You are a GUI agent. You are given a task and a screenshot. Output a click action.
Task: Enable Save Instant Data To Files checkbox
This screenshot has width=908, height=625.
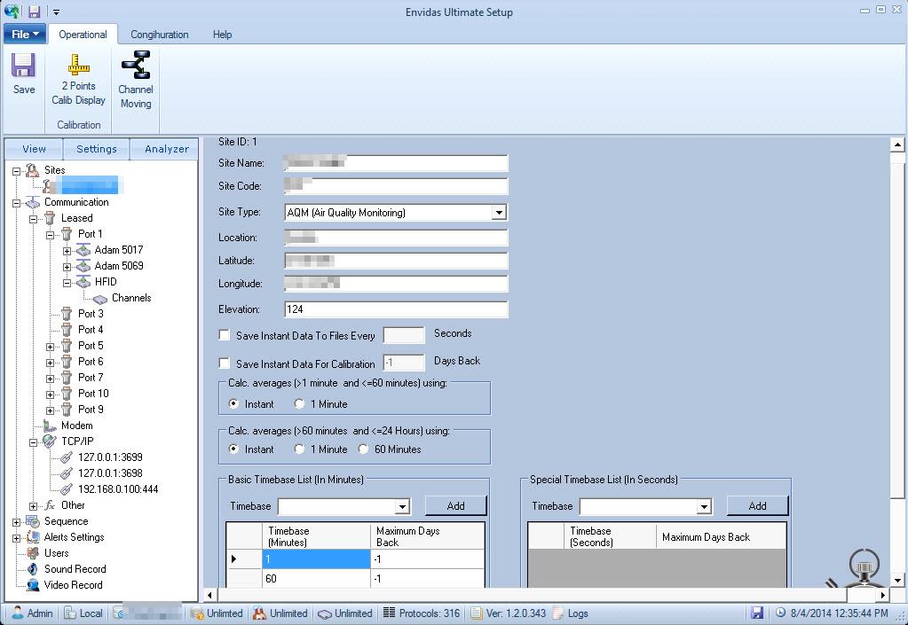click(225, 336)
